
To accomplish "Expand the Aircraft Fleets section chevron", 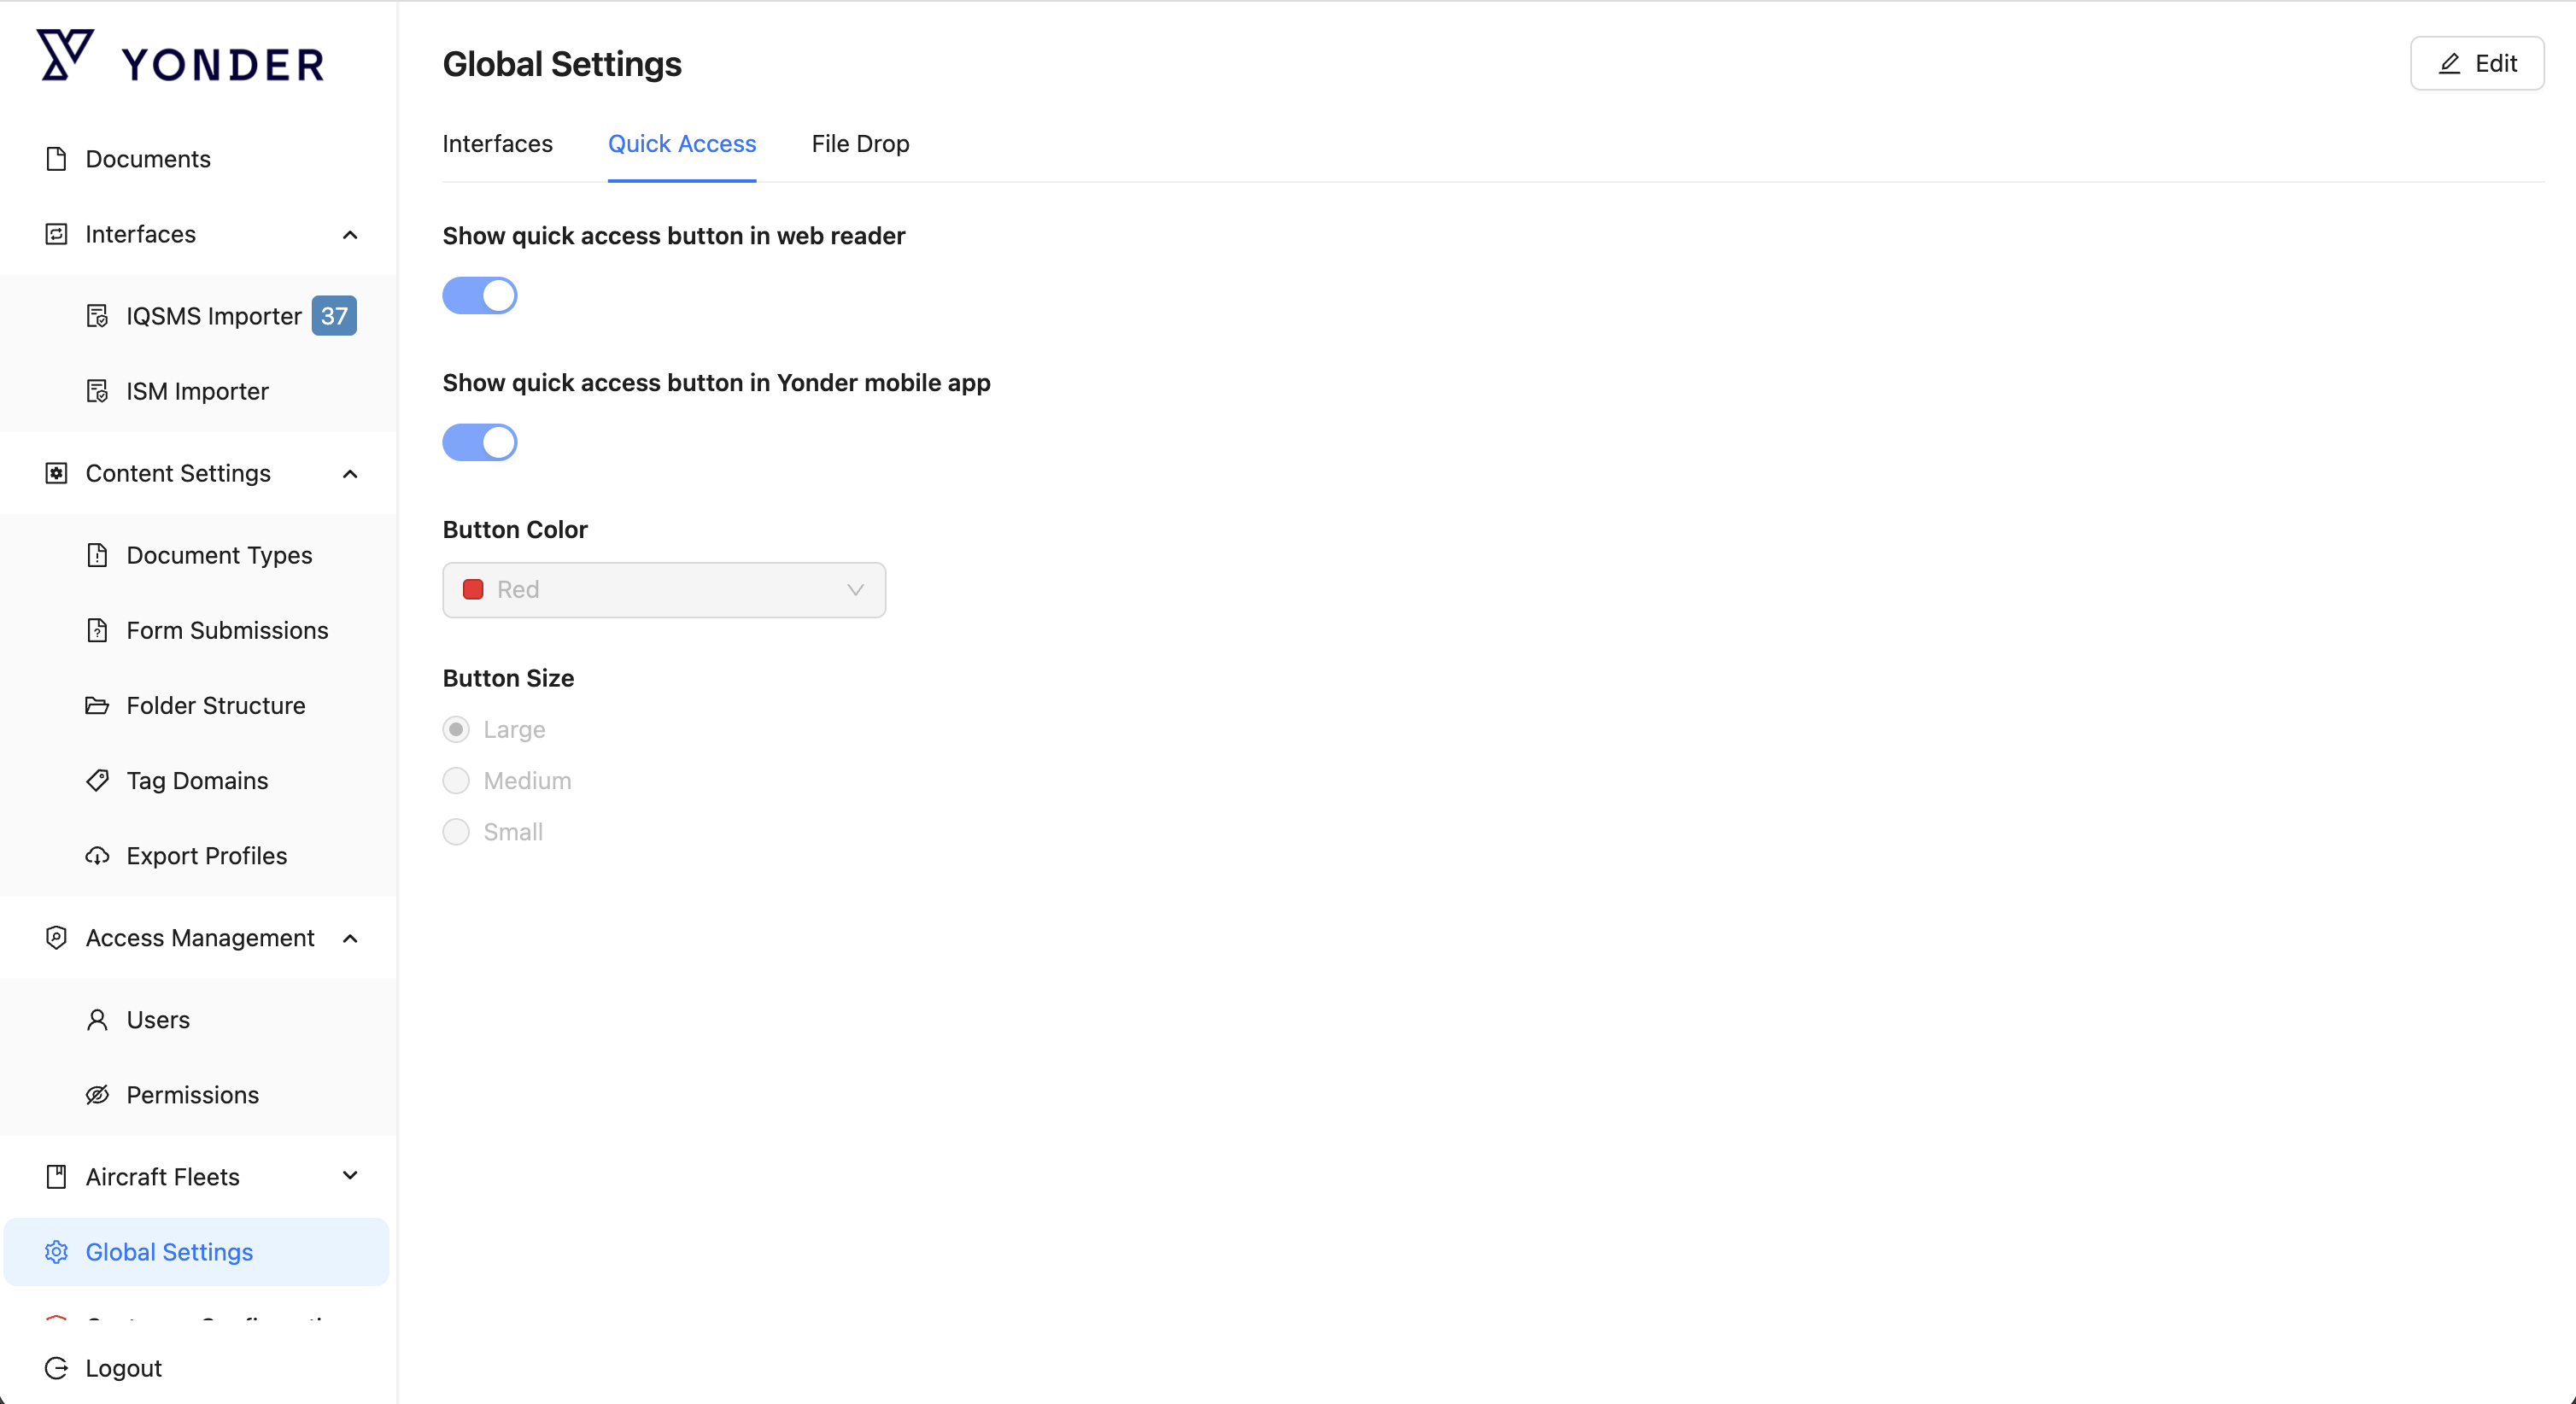I will tap(350, 1176).
